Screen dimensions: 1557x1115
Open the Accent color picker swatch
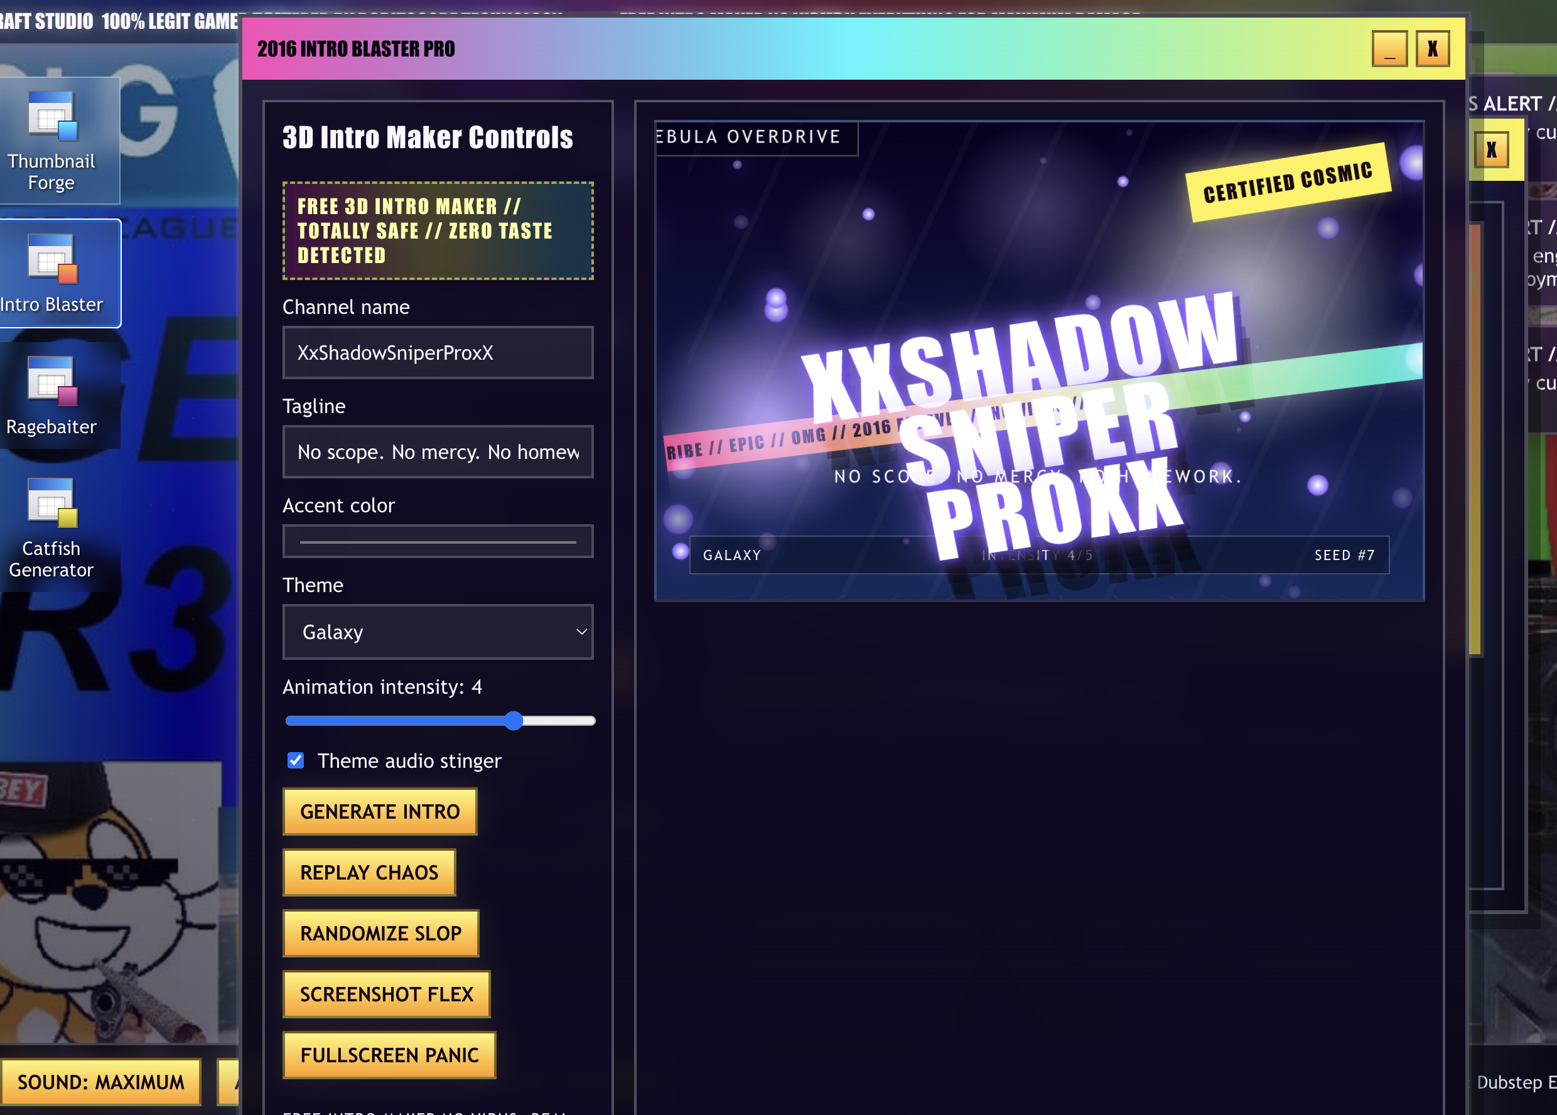(438, 542)
